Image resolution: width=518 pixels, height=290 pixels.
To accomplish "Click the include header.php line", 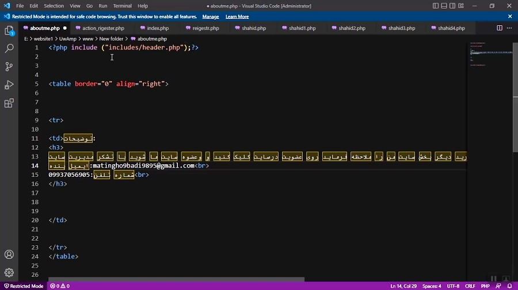I will click(124, 48).
